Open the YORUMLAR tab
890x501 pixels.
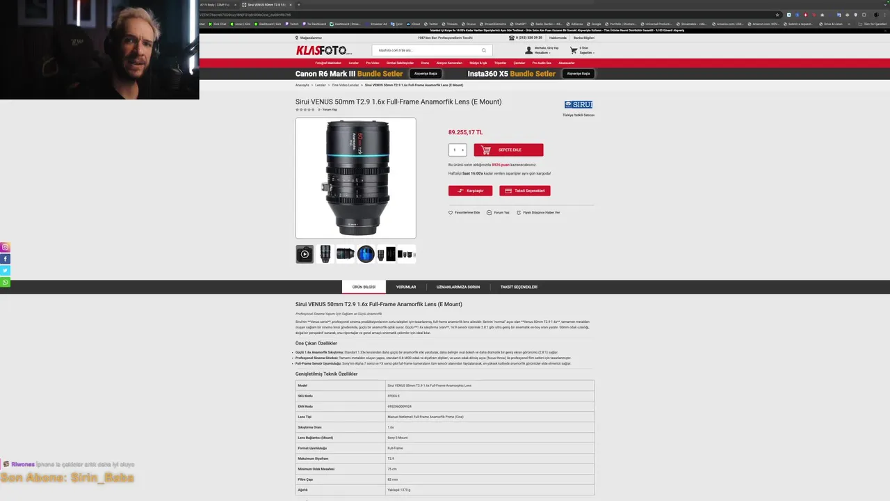tap(406, 287)
